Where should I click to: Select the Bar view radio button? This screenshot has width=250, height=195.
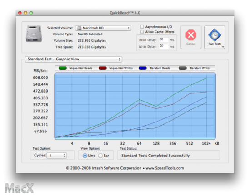(100, 156)
